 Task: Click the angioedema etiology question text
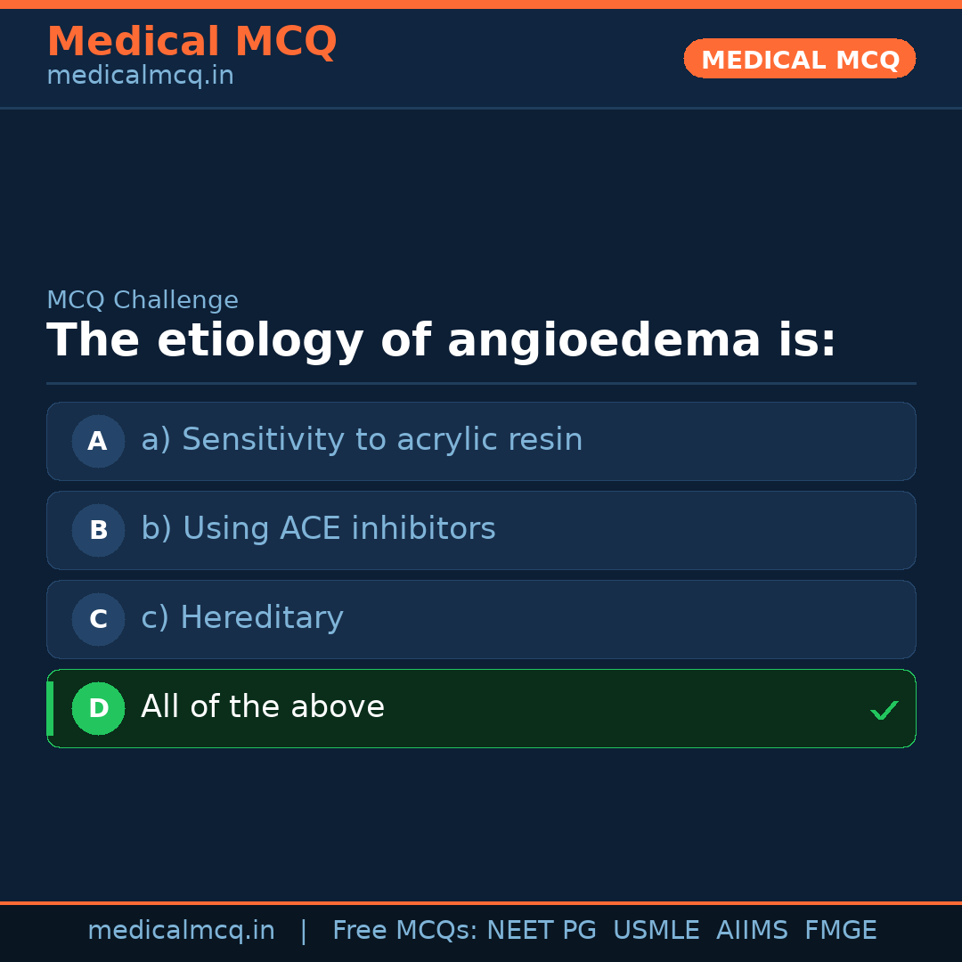pyautogui.click(x=441, y=341)
